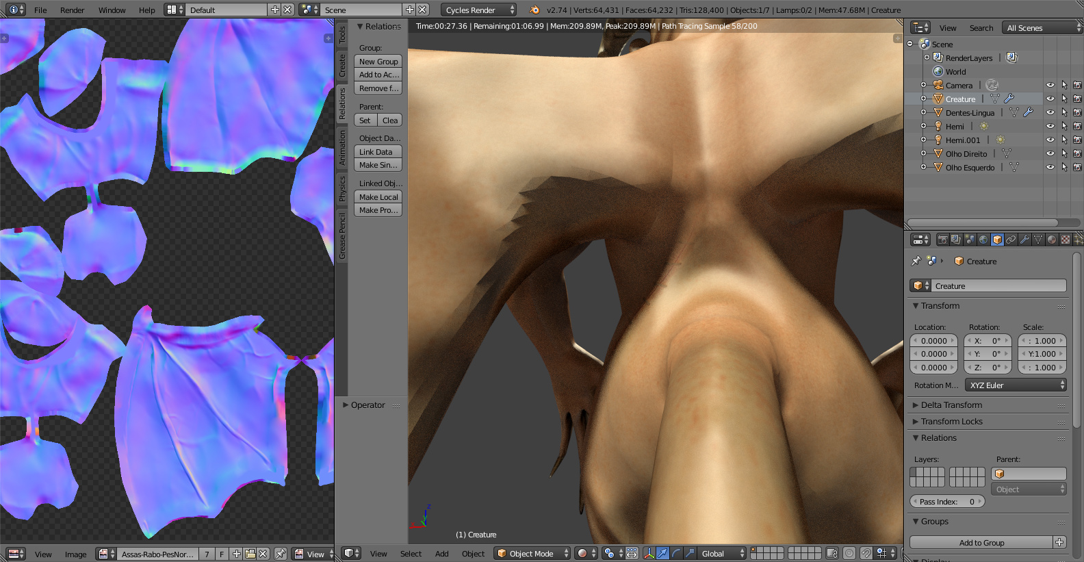Viewport: 1084px width, 562px height.
Task: Open the Object Data tab (triangle mesh icon)
Action: coord(1038,240)
